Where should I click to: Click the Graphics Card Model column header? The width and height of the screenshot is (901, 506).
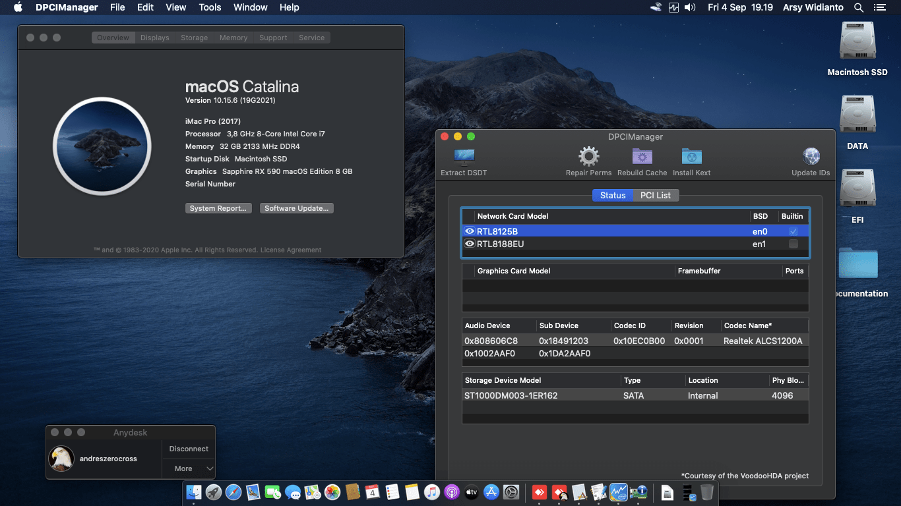pos(514,271)
